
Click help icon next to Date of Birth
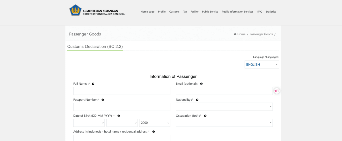pyautogui.click(x=119, y=116)
